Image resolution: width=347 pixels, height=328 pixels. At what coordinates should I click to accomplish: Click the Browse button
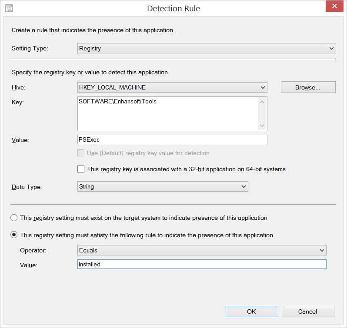pos(308,87)
